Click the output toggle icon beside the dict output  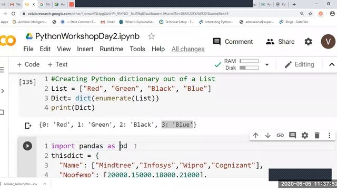pyautogui.click(x=28, y=126)
